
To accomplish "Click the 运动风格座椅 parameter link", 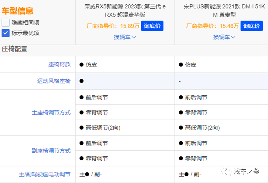I will [54, 81].
